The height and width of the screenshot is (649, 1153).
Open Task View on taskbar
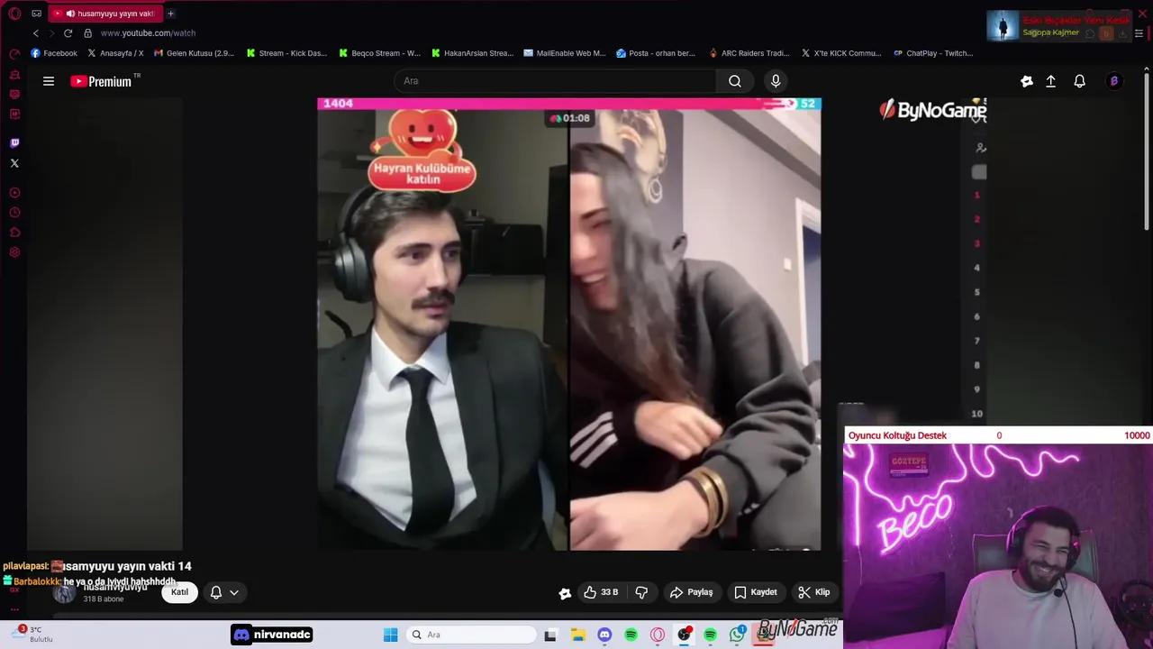[x=550, y=635]
